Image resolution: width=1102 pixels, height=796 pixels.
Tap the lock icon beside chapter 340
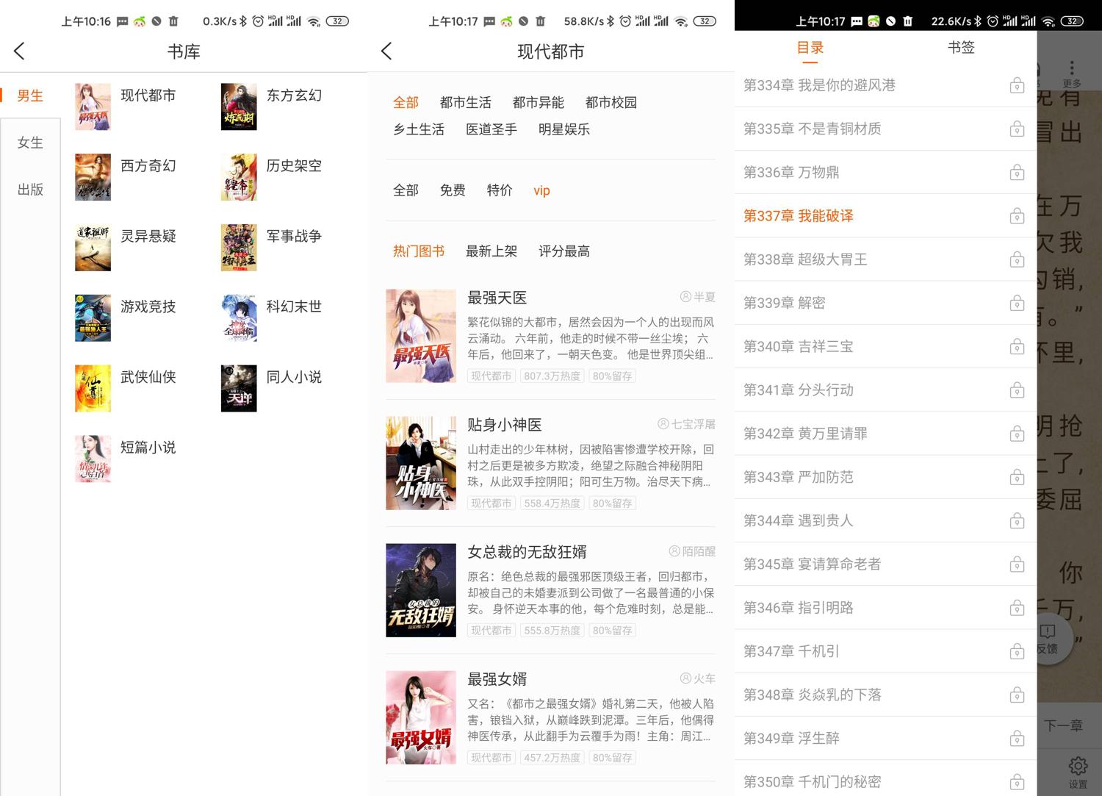pos(1017,346)
